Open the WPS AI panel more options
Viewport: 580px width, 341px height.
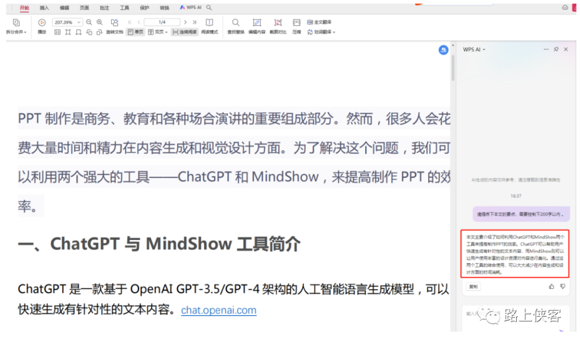point(546,49)
